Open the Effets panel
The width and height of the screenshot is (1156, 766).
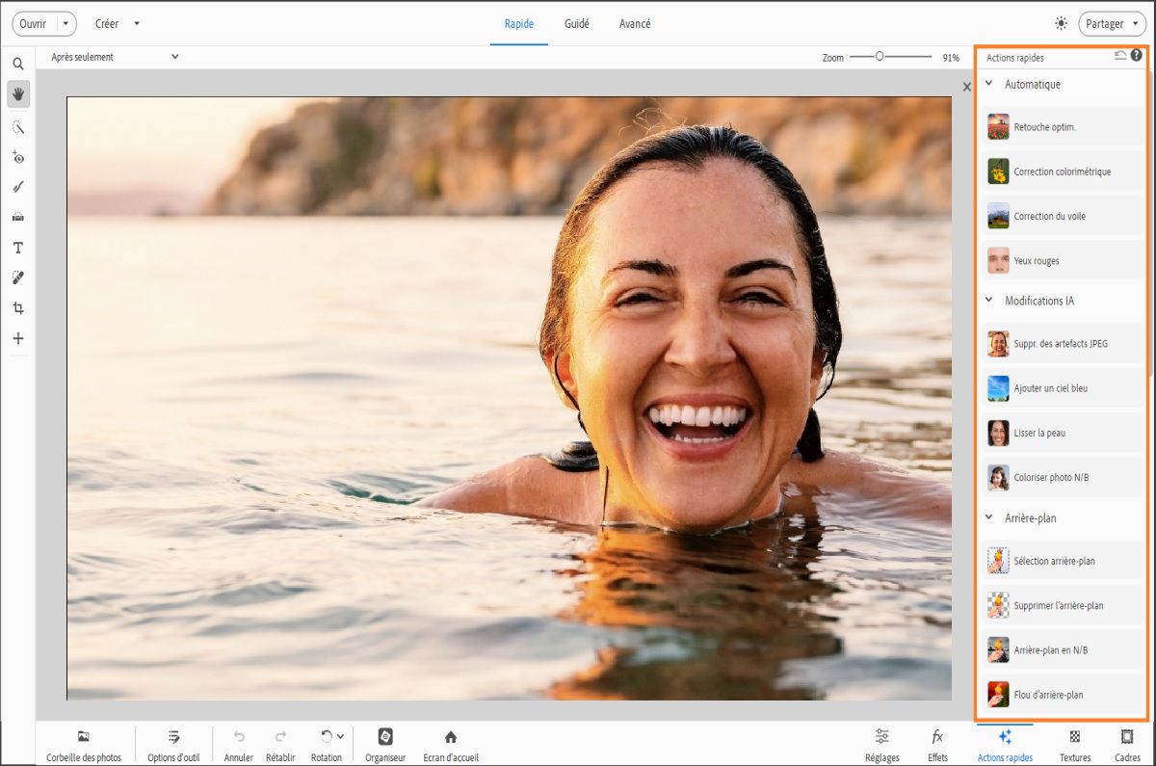pyautogui.click(x=937, y=745)
